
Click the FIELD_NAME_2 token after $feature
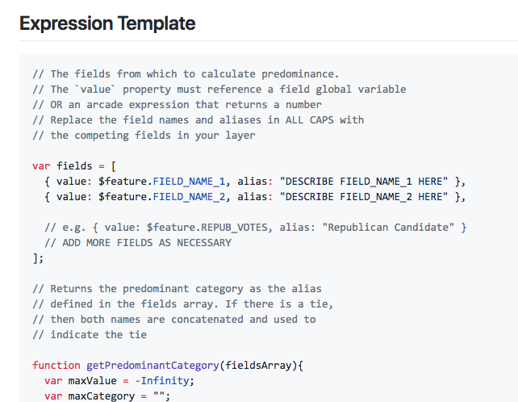click(x=189, y=195)
